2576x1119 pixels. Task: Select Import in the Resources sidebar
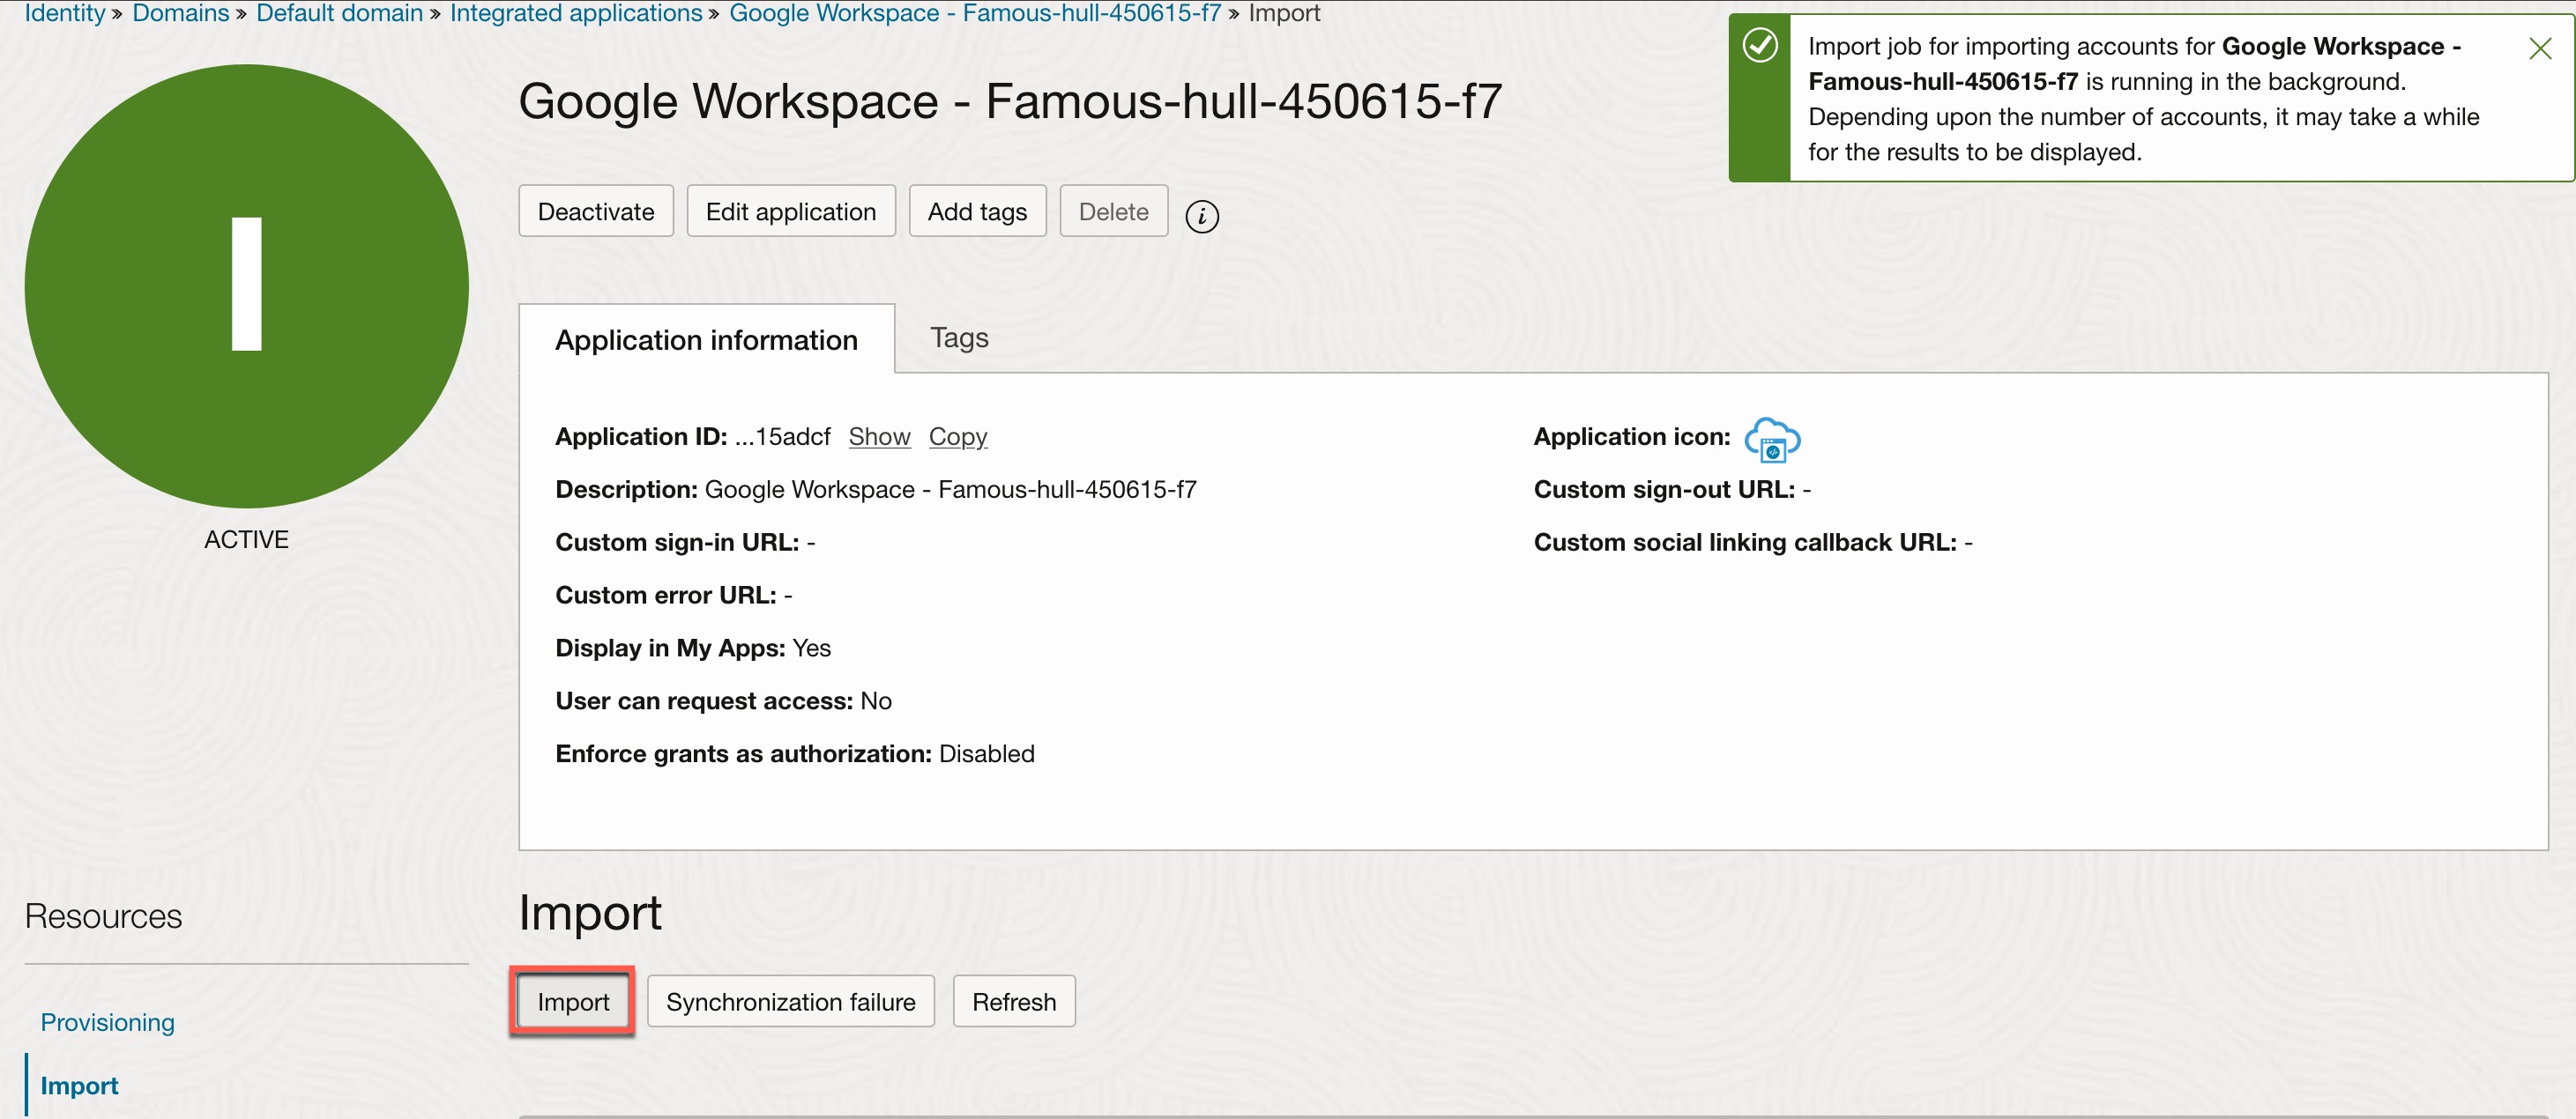click(79, 1085)
